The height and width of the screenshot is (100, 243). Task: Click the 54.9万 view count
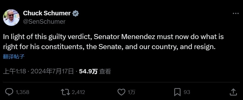point(88,71)
